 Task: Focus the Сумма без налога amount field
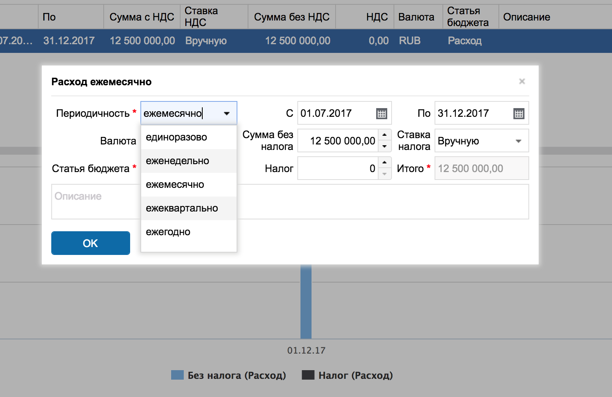pyautogui.click(x=338, y=141)
